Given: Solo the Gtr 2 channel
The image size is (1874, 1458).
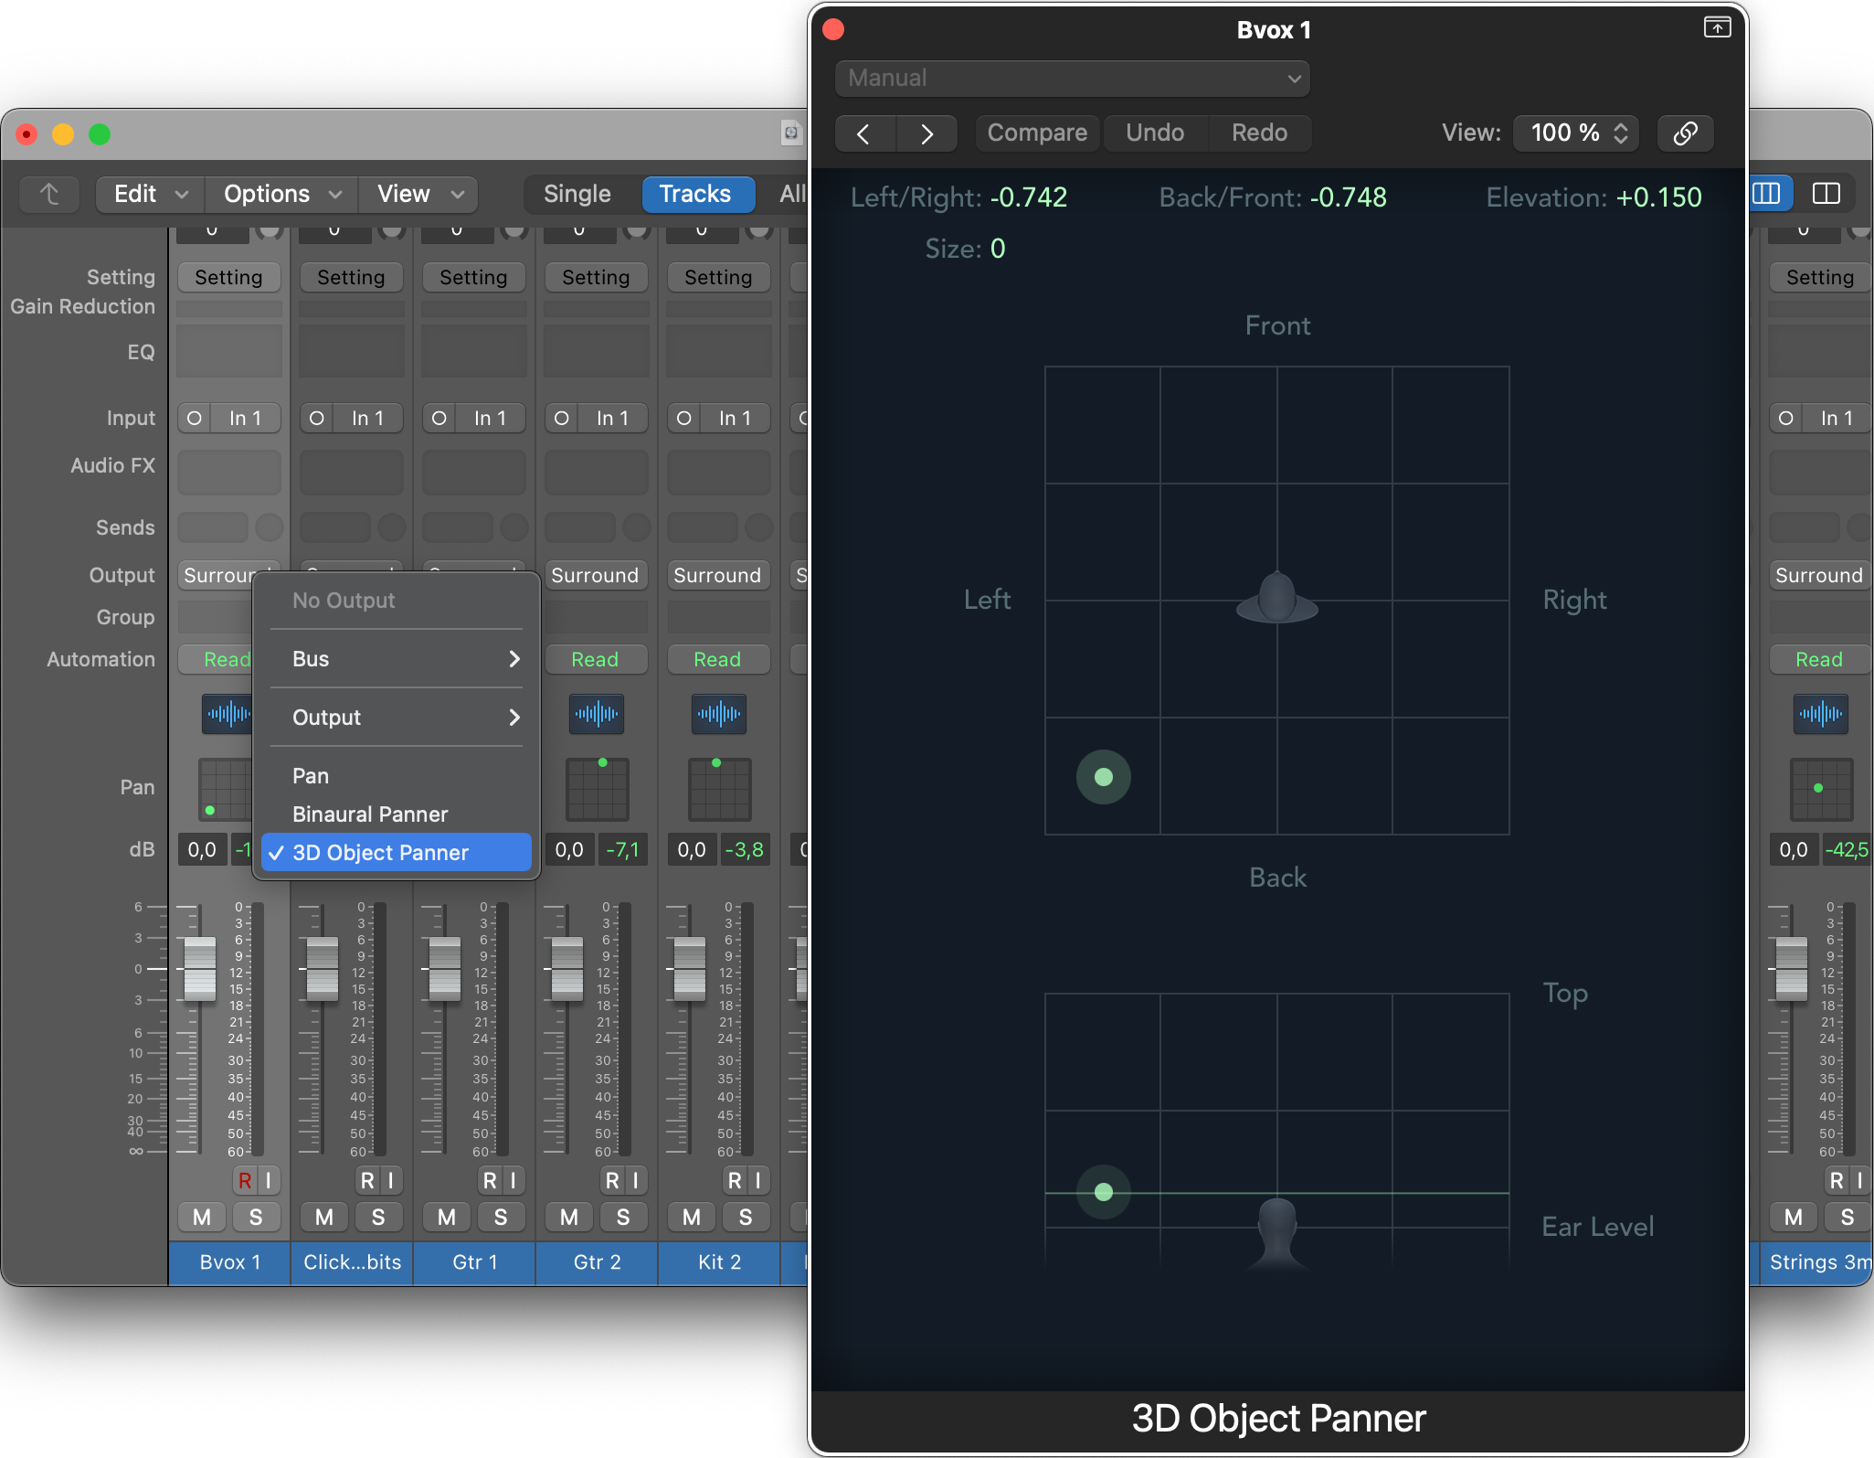Looking at the screenshot, I should click(623, 1217).
